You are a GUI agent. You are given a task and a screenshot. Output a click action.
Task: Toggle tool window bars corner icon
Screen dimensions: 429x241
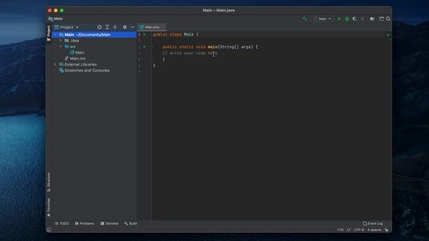(49, 230)
